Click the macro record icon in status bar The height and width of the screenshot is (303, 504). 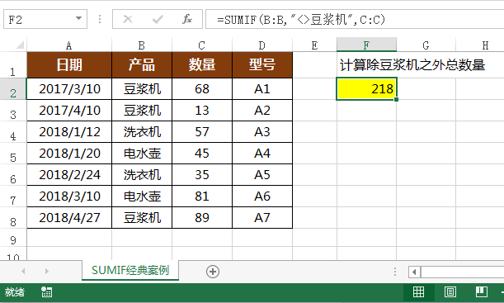[47, 292]
